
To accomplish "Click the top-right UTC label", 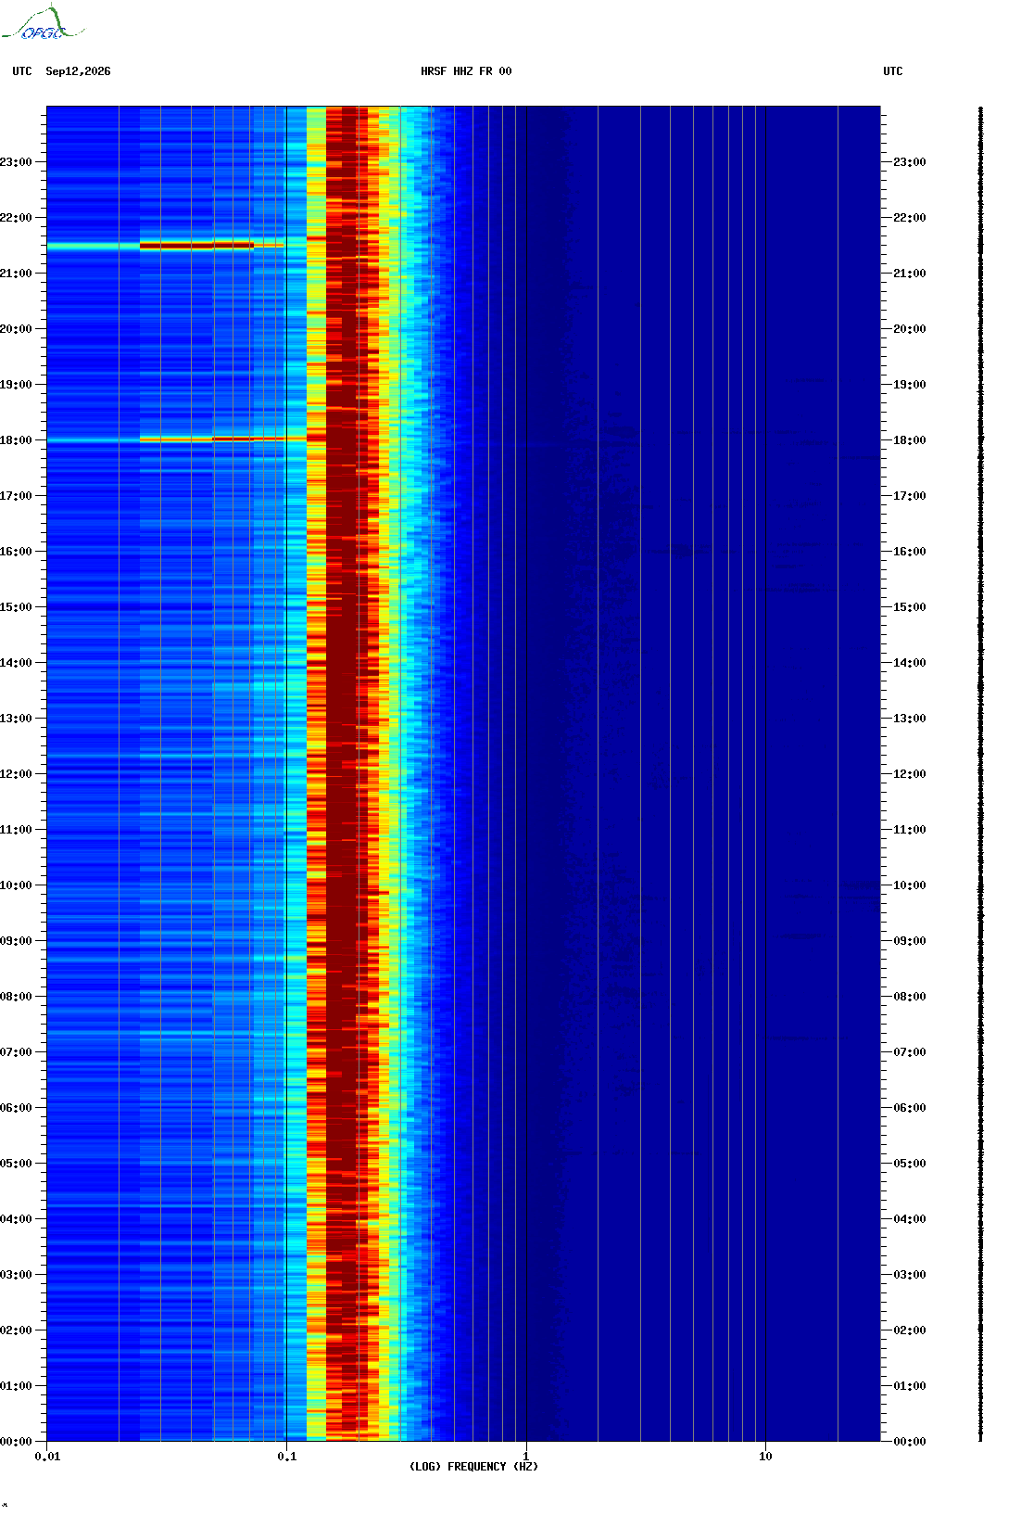I will tap(893, 71).
